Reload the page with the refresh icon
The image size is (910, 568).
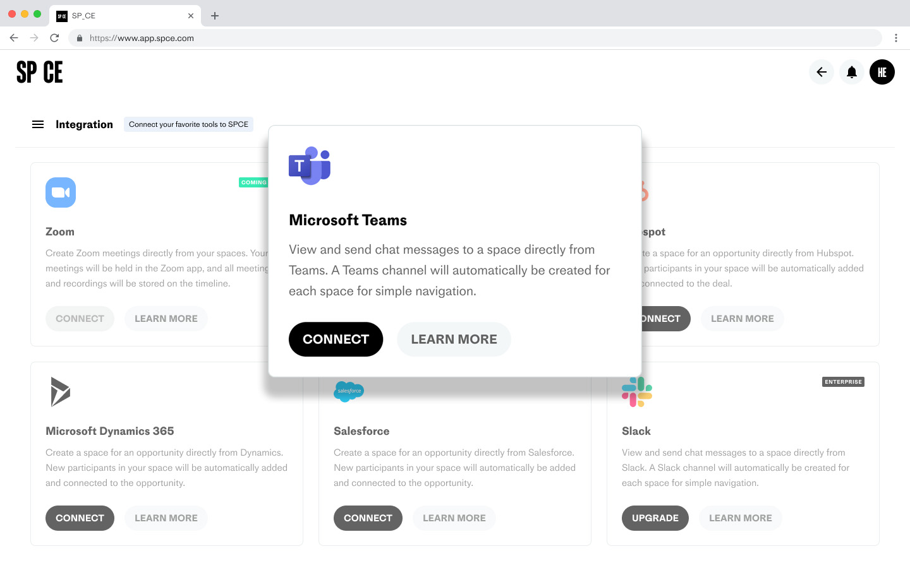point(54,38)
